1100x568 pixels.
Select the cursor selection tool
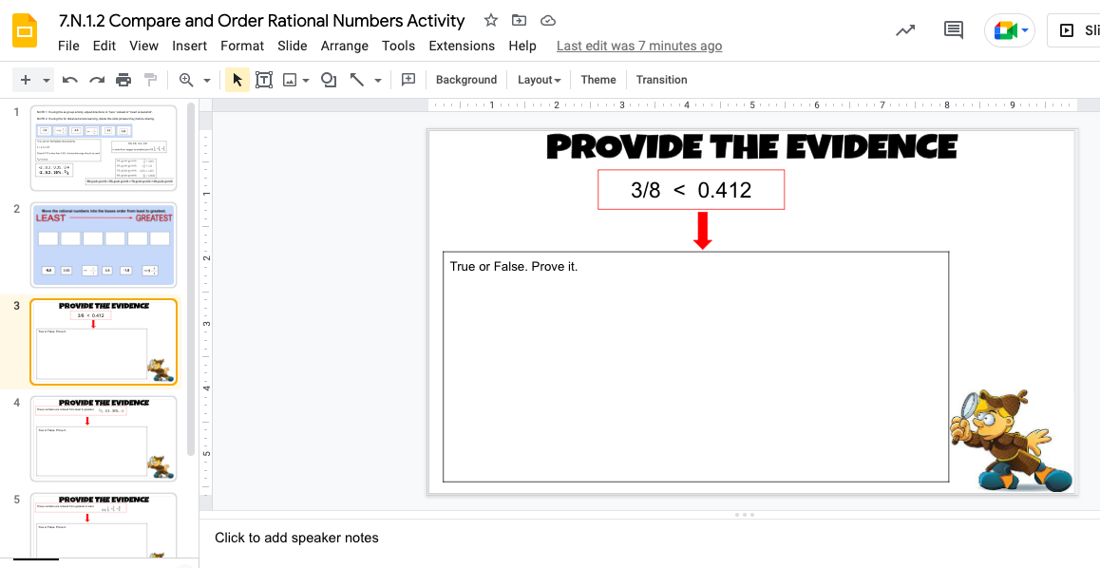237,80
